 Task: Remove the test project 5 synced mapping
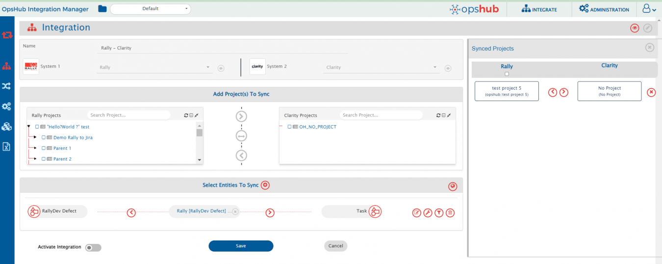651,92
